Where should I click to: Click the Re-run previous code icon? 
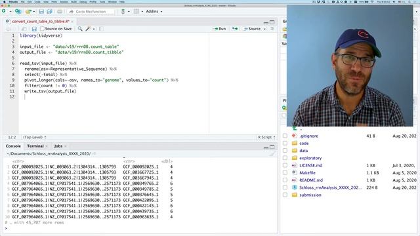click(x=235, y=29)
